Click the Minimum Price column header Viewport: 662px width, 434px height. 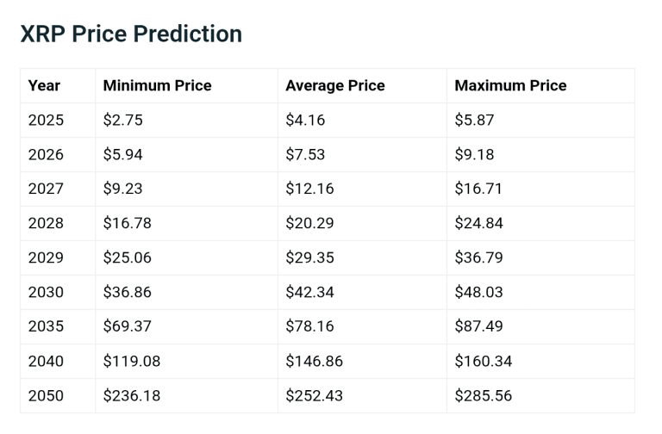pos(157,85)
